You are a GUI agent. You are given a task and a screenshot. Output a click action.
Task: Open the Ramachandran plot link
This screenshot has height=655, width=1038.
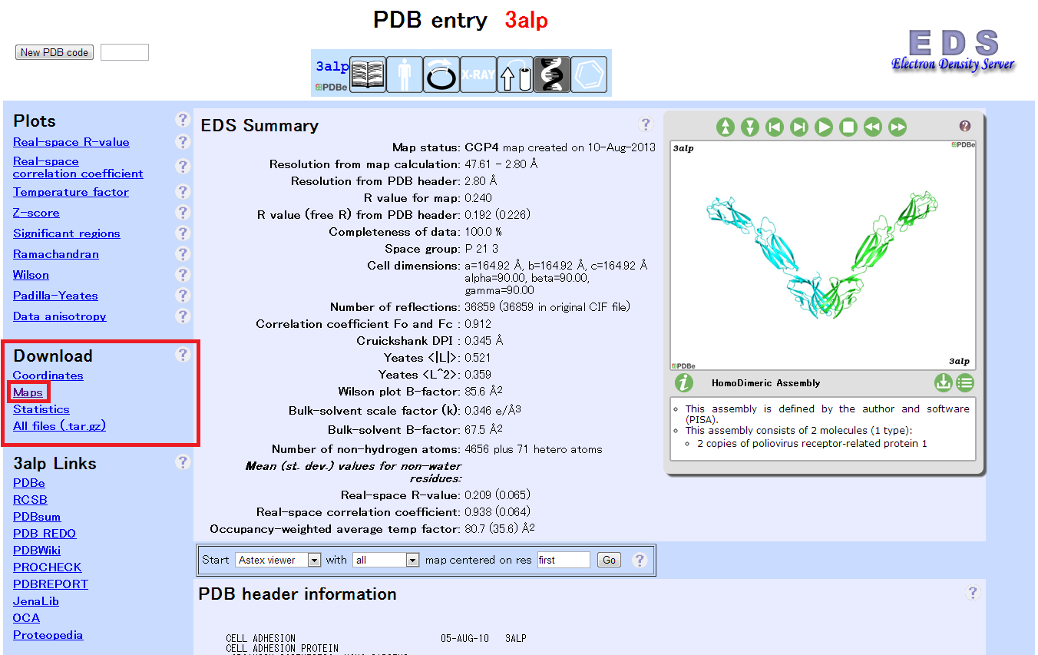click(56, 254)
